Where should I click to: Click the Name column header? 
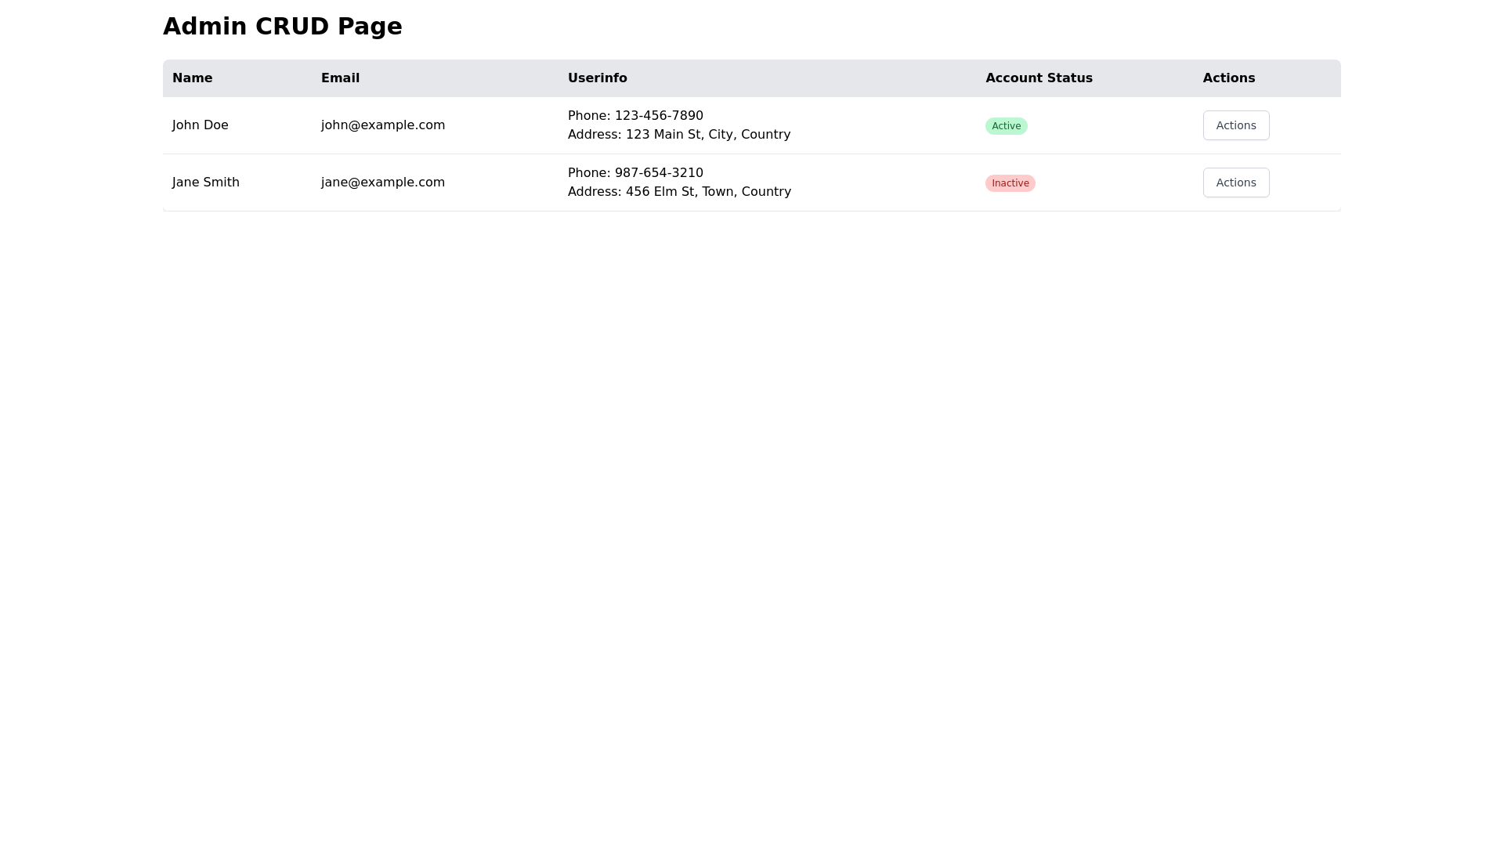pyautogui.click(x=192, y=78)
